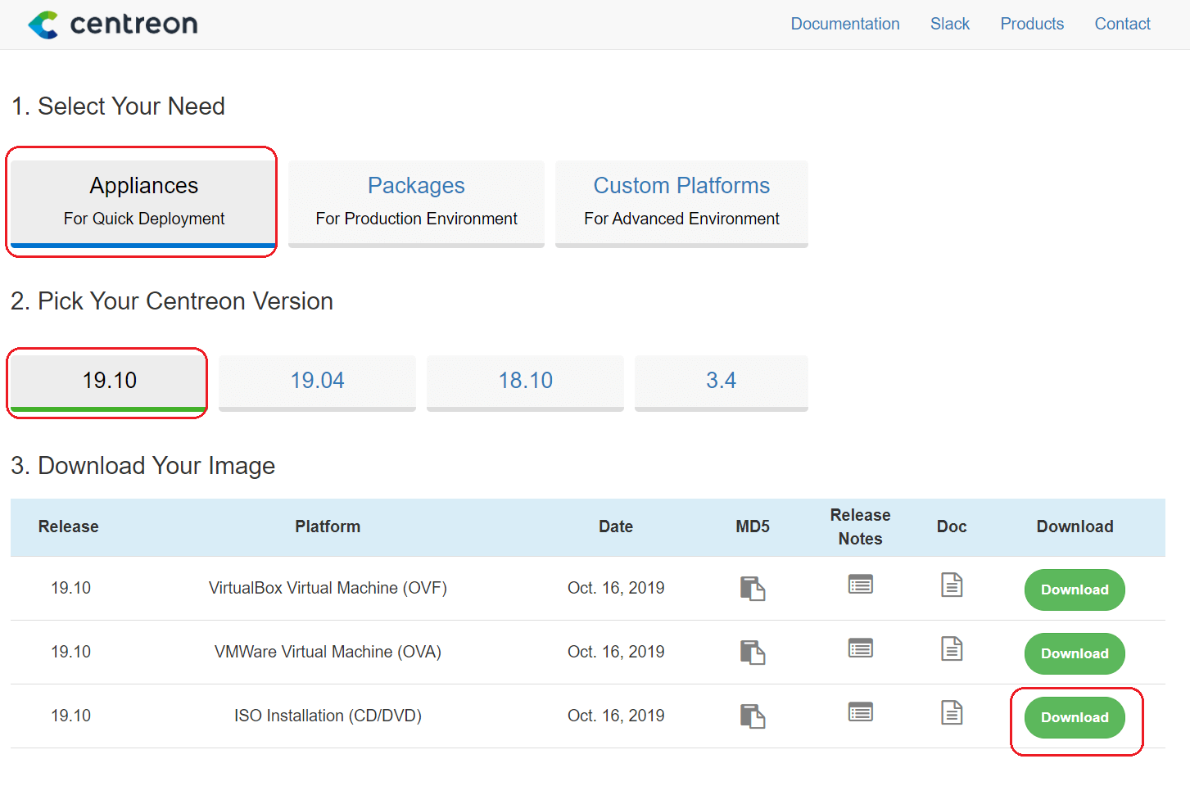1190x786 pixels.
Task: Click the date in the VMWare row
Action: coord(616,652)
